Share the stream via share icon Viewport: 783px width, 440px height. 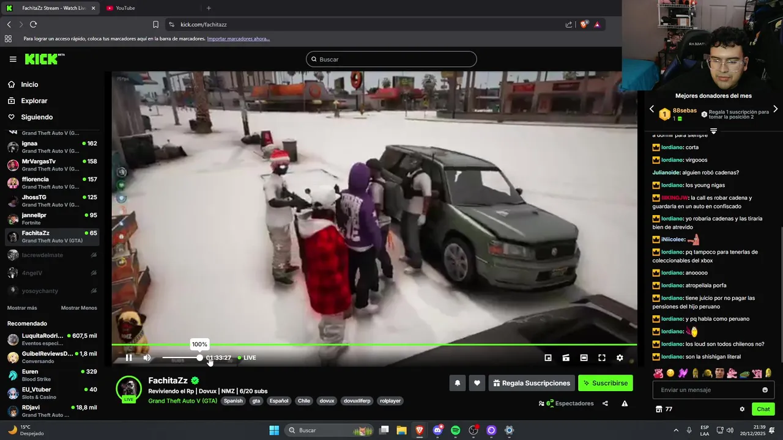pos(605,403)
